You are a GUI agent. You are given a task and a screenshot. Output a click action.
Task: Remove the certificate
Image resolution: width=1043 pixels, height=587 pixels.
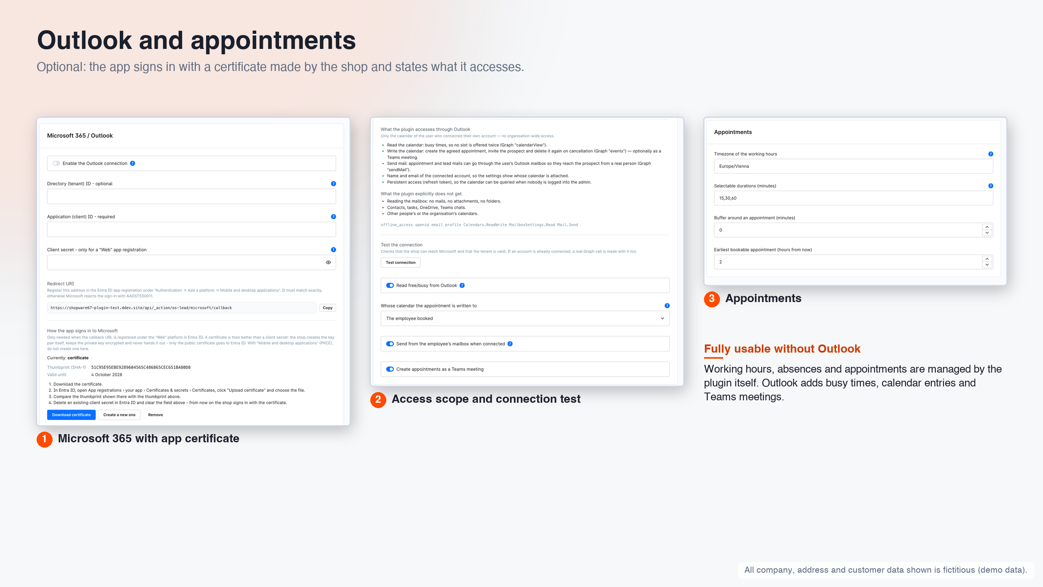tap(155, 415)
